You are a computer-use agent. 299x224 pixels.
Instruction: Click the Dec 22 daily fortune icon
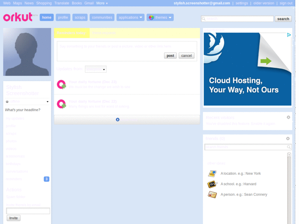click(x=61, y=104)
